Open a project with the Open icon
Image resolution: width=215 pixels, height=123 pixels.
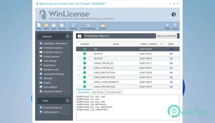click(x=46, y=26)
